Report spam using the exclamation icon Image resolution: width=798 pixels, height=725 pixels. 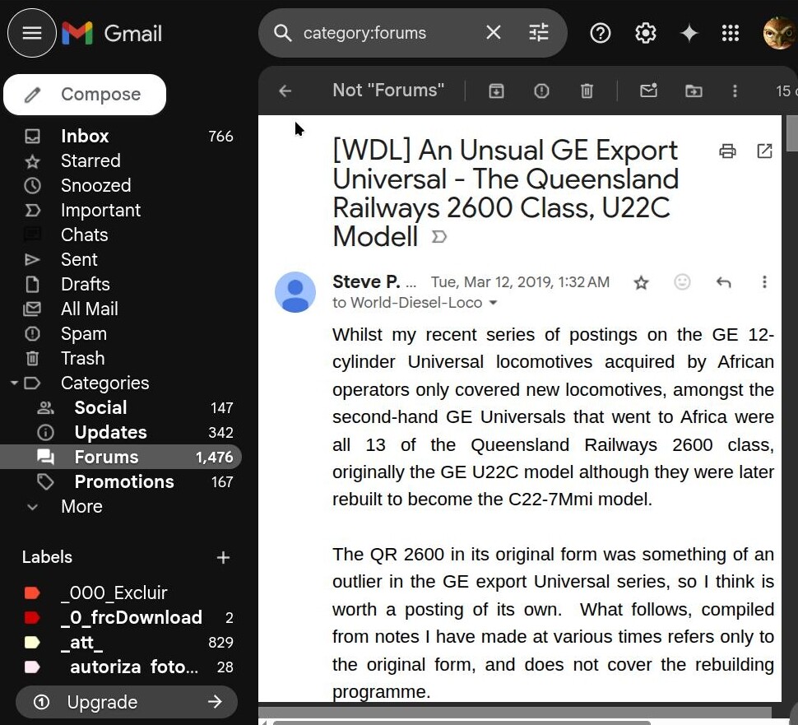tap(541, 91)
